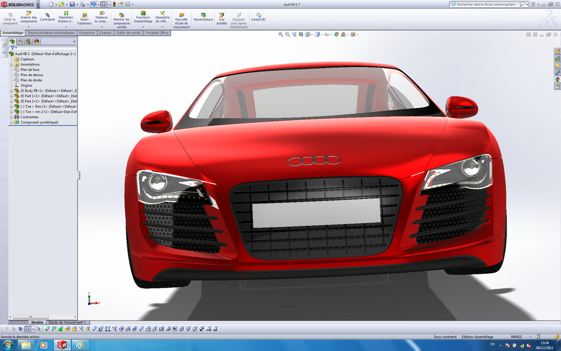Expand the Contraintes folder
The height and width of the screenshot is (351, 561).
(11, 117)
